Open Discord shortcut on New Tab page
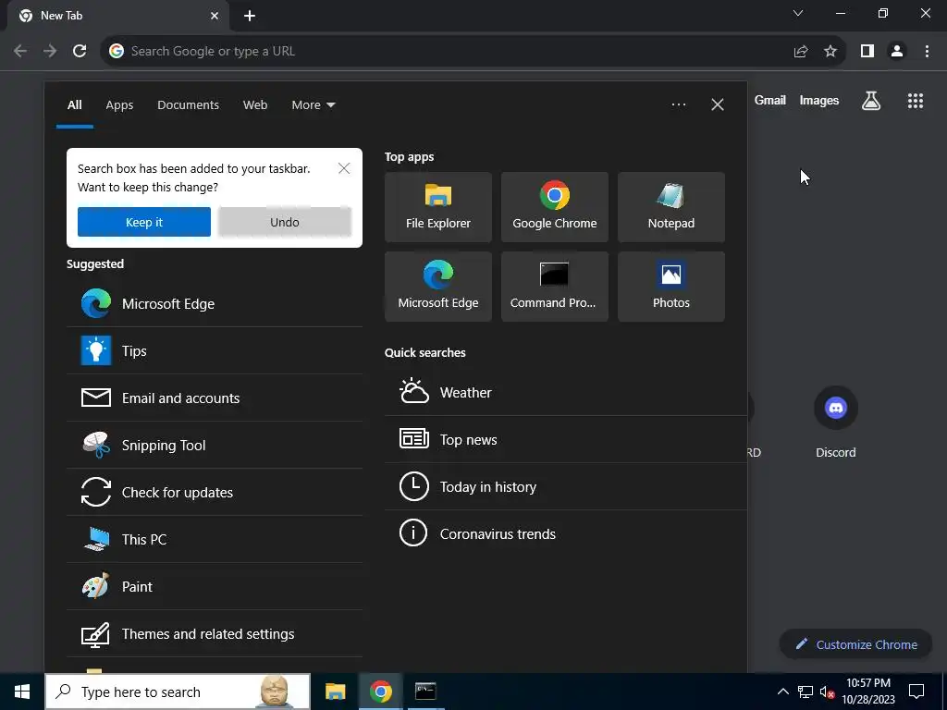The width and height of the screenshot is (947, 710). click(836, 422)
